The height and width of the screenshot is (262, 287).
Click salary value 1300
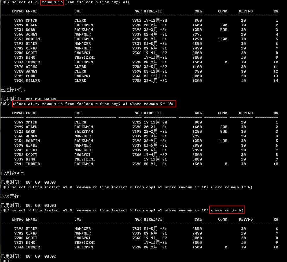tap(197, 81)
